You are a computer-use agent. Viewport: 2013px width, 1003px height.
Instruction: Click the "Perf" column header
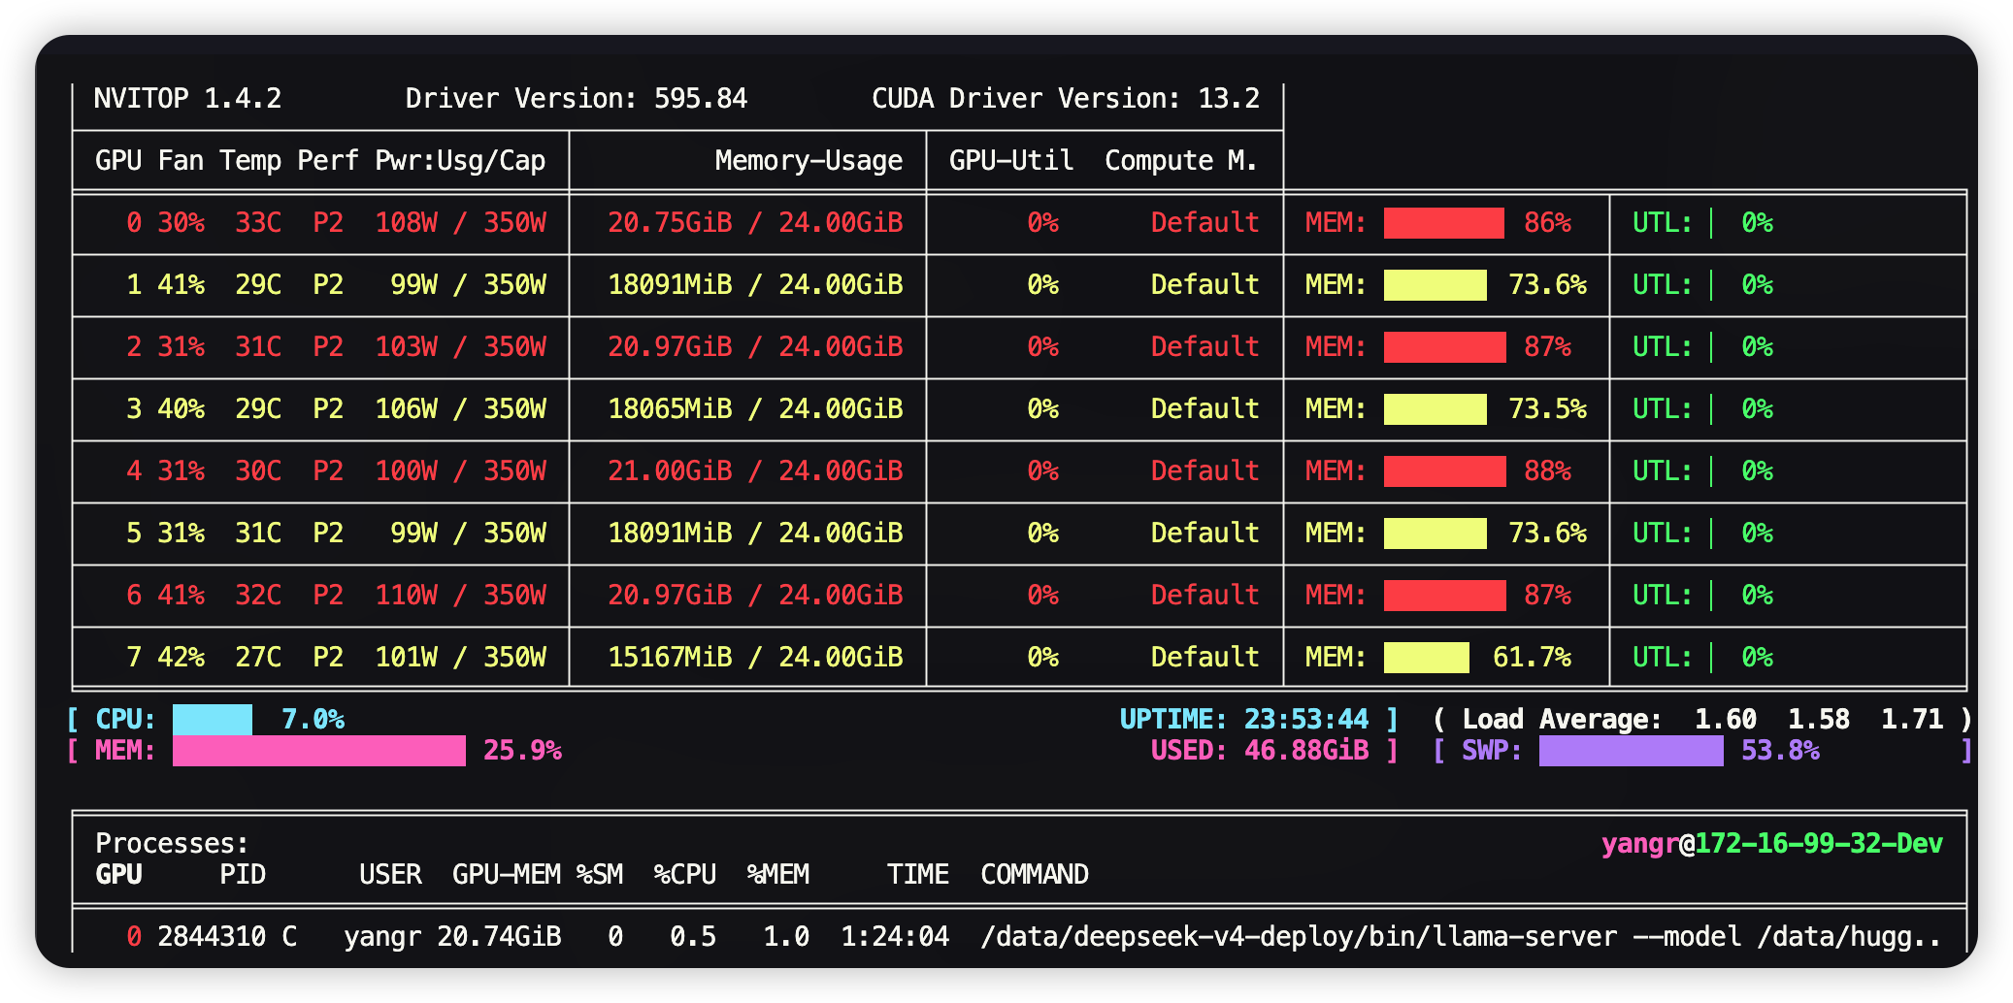(x=328, y=160)
